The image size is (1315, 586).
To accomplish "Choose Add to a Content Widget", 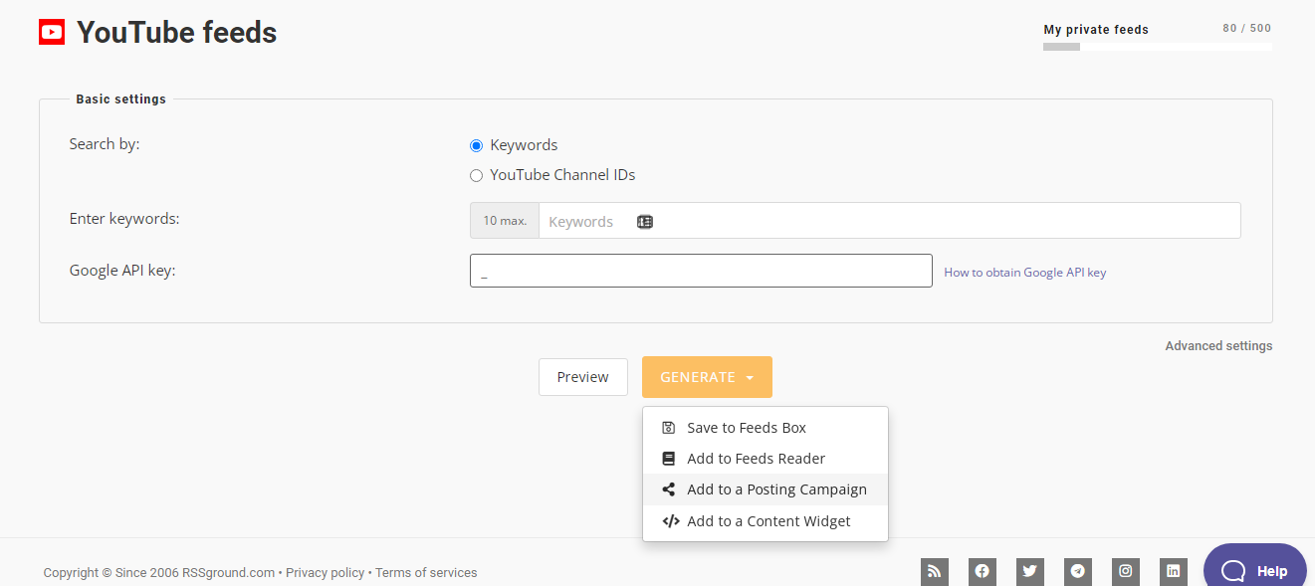I will 766,521.
